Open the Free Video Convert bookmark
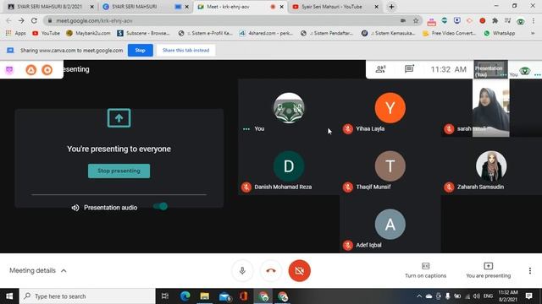Viewport: 542px width, 304px height. [x=450, y=34]
